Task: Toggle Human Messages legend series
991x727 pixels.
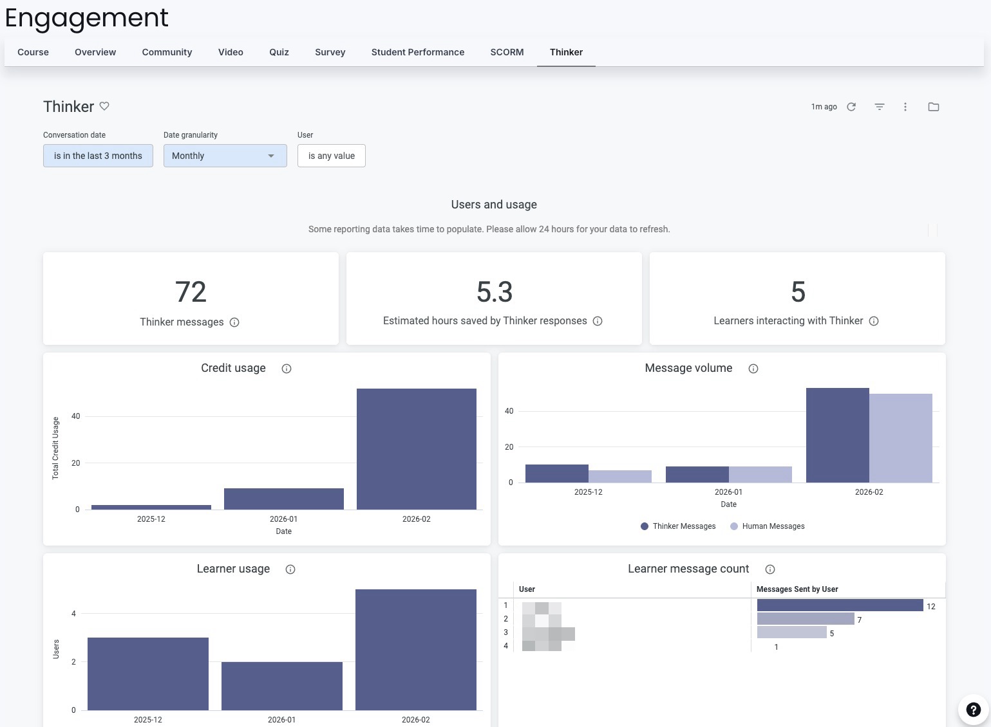Action: (768, 526)
